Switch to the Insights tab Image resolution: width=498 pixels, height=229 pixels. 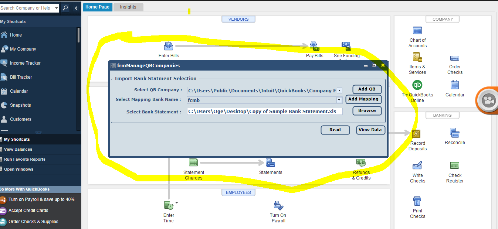(x=128, y=7)
